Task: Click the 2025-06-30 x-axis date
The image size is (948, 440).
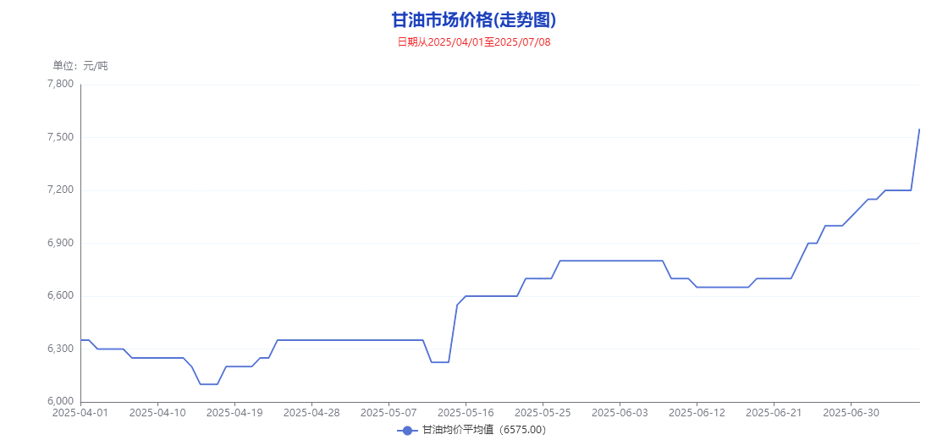Action: [x=851, y=413]
